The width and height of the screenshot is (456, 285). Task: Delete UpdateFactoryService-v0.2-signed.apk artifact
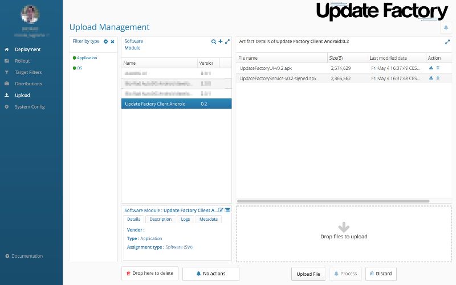438,78
